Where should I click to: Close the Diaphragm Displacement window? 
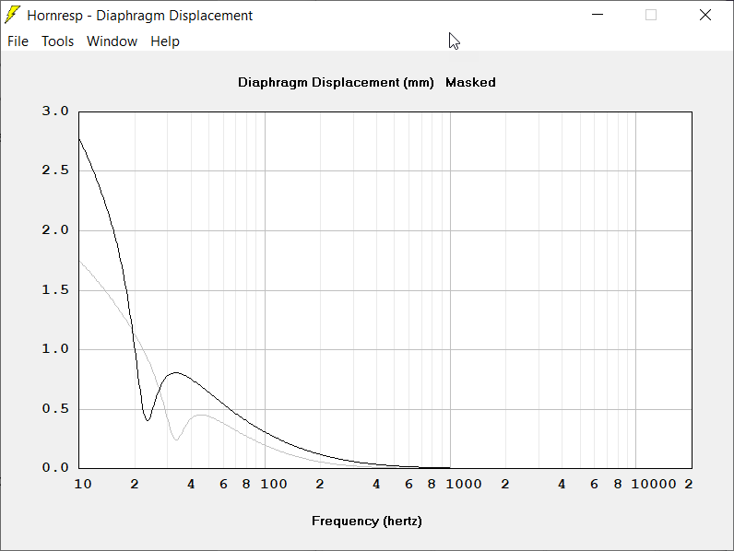705,15
